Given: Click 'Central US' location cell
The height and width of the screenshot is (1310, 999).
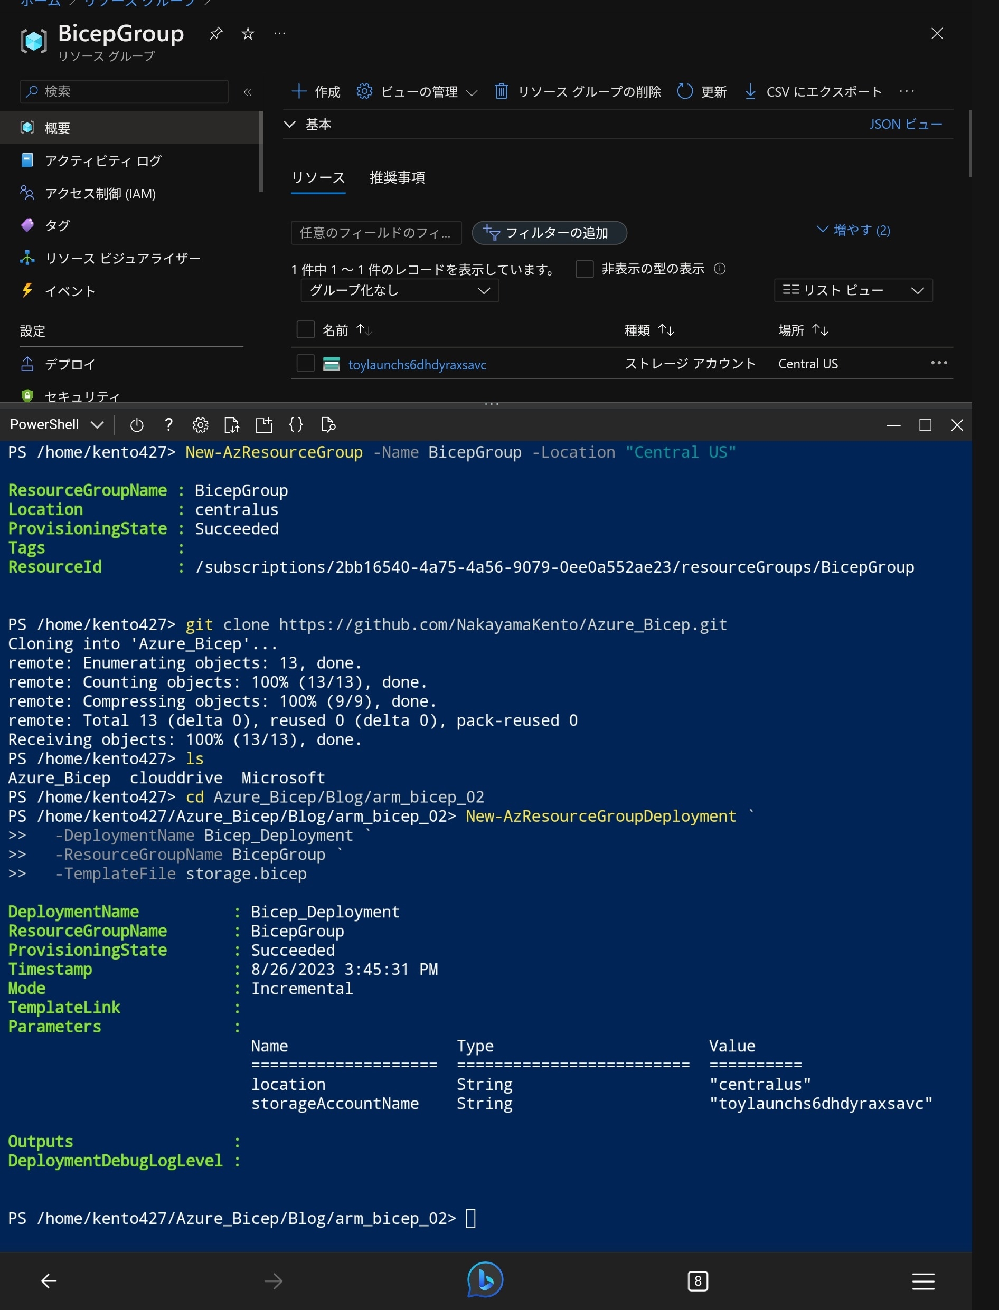Looking at the screenshot, I should coord(807,364).
